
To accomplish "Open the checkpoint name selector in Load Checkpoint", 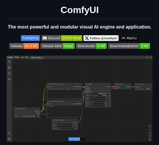I will [x=27, y=116].
